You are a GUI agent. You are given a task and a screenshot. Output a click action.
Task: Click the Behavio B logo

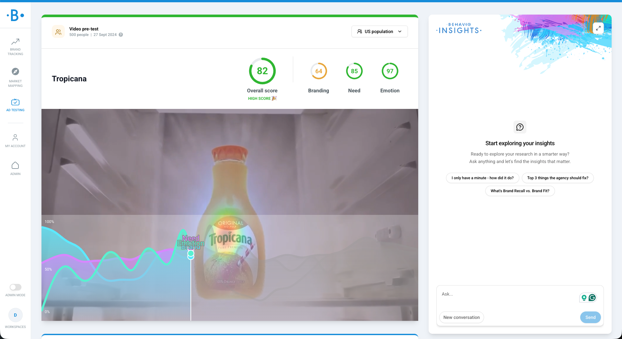[15, 15]
